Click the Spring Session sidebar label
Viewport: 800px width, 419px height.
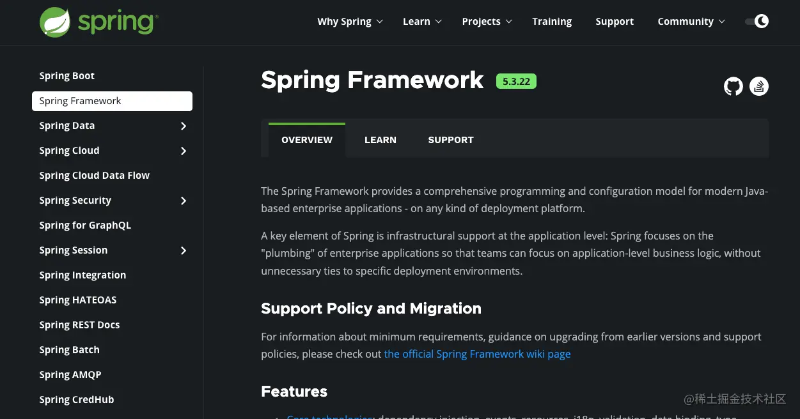click(x=73, y=250)
